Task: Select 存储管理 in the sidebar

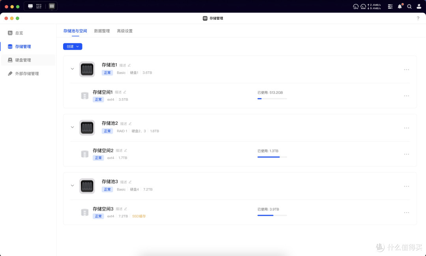Action: (x=28, y=47)
